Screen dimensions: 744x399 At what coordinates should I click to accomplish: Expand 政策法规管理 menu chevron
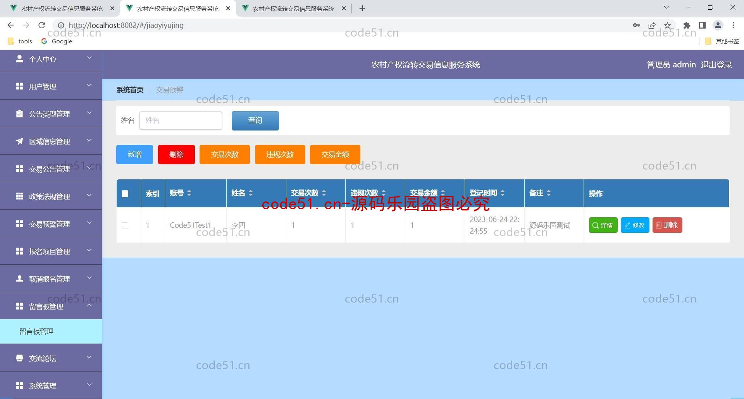(x=89, y=195)
